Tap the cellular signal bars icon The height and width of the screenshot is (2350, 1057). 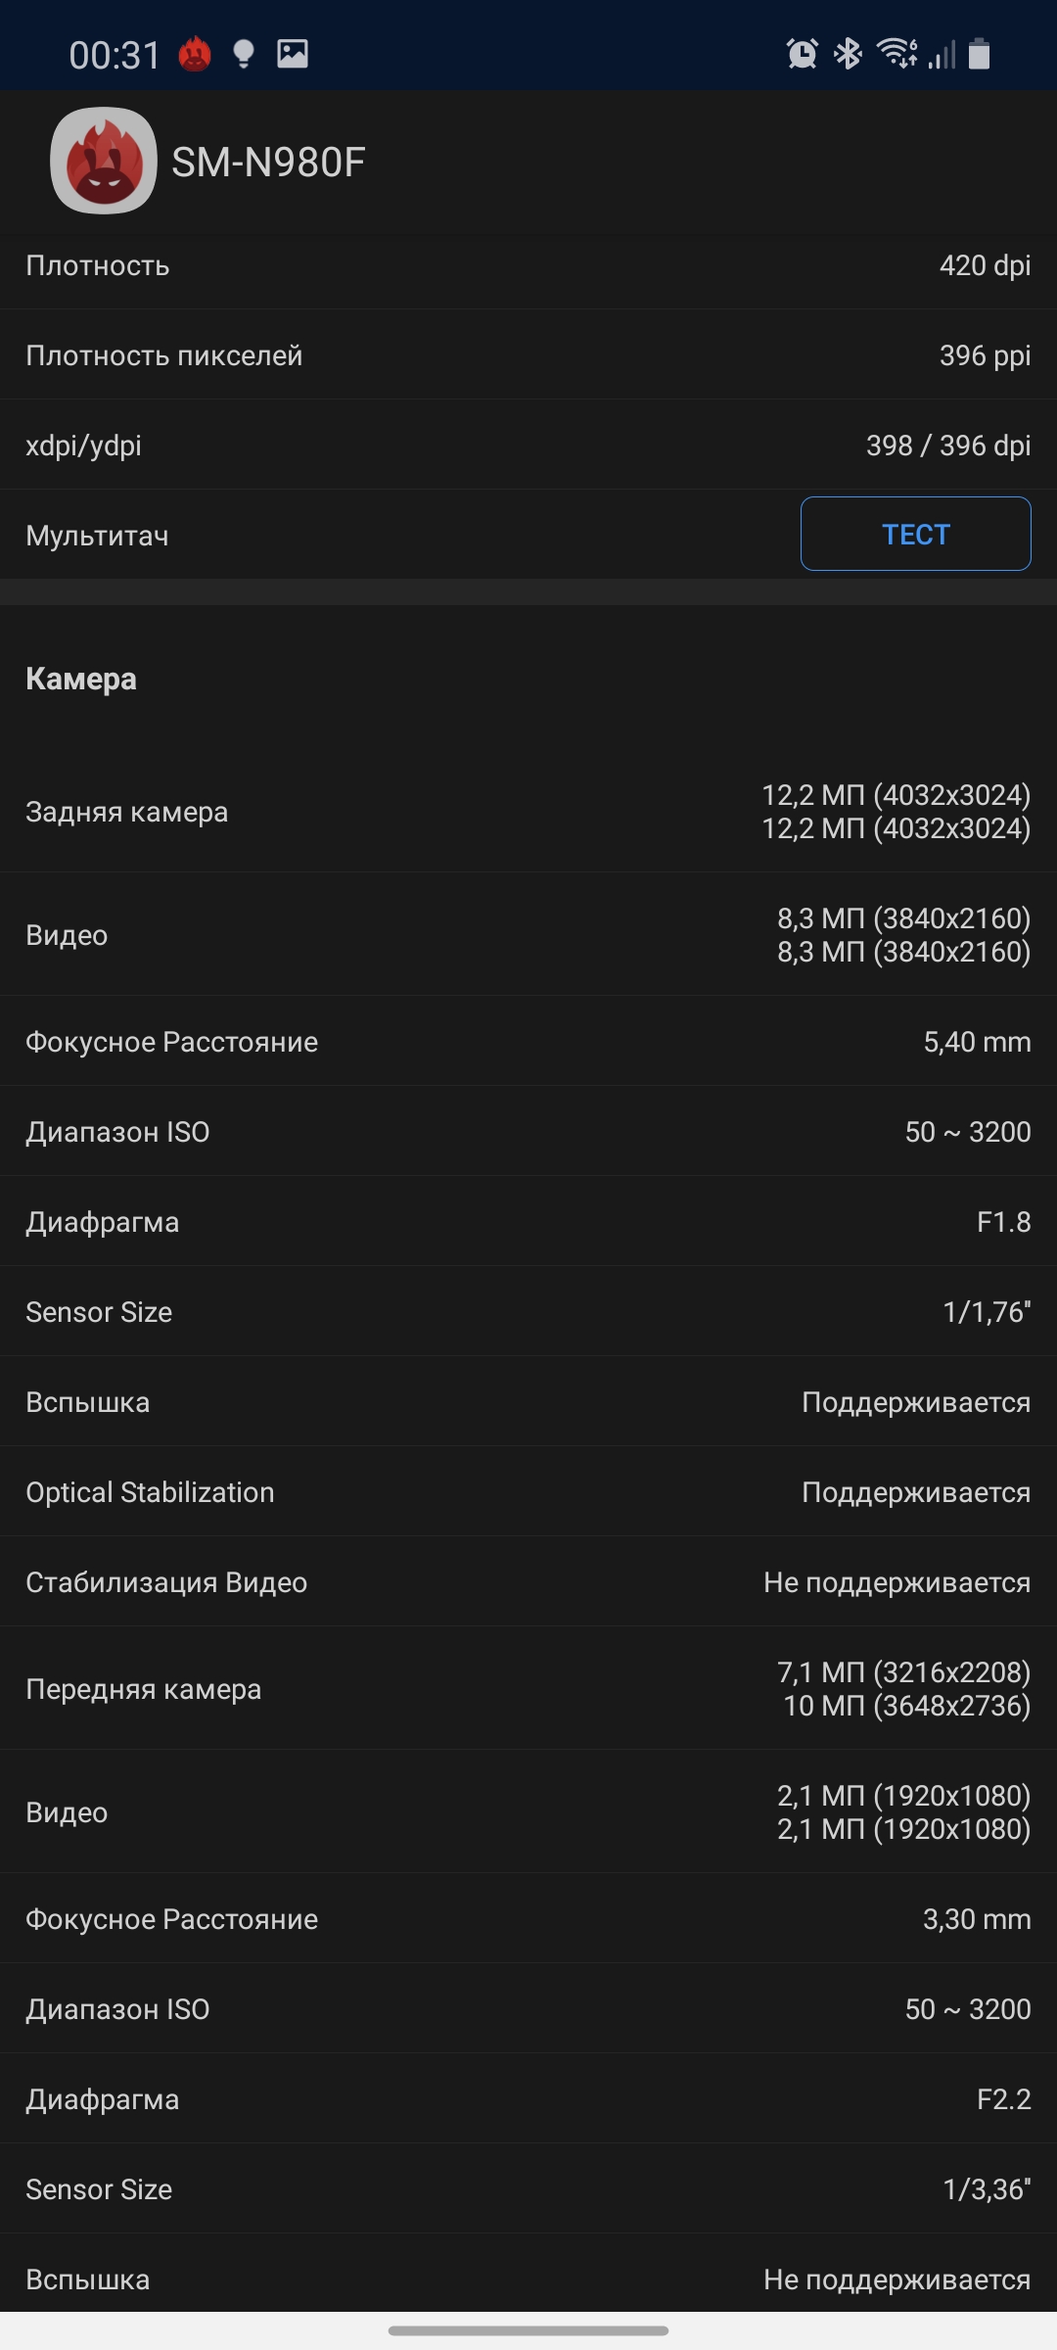[x=942, y=55]
